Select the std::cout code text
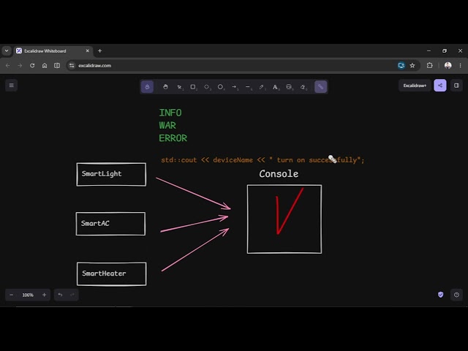The height and width of the screenshot is (351, 468). (x=263, y=160)
